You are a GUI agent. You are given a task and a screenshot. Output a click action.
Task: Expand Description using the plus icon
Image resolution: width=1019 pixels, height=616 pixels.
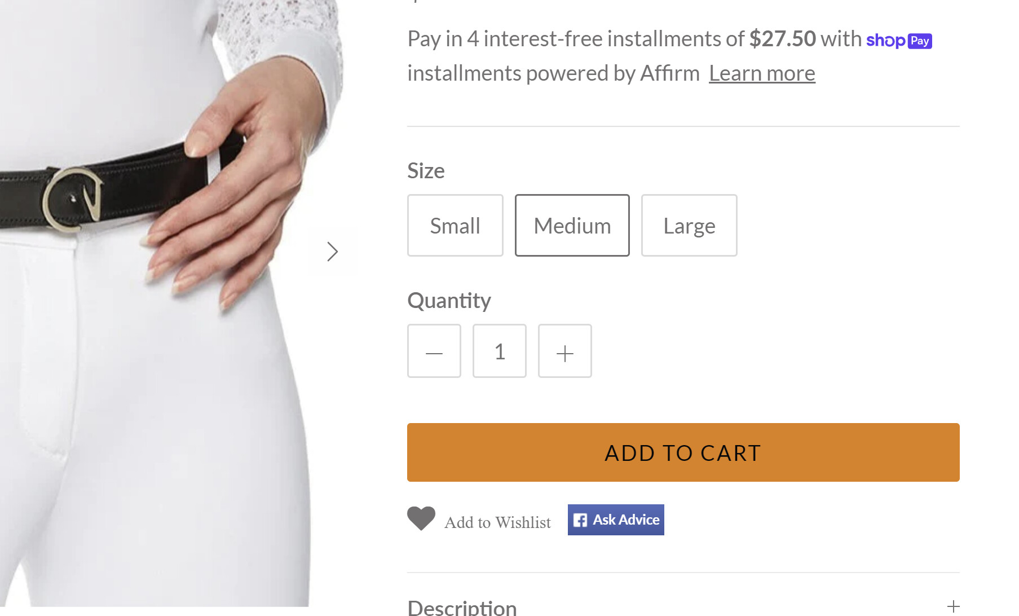(x=953, y=606)
